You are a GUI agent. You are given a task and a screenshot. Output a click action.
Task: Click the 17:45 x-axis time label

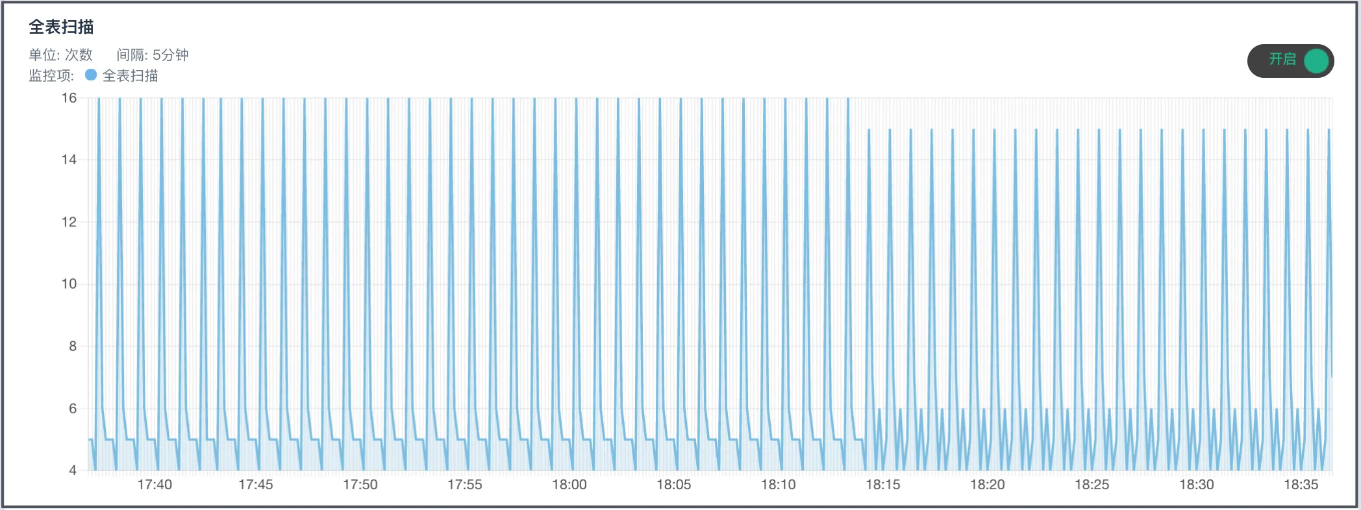coord(256,485)
